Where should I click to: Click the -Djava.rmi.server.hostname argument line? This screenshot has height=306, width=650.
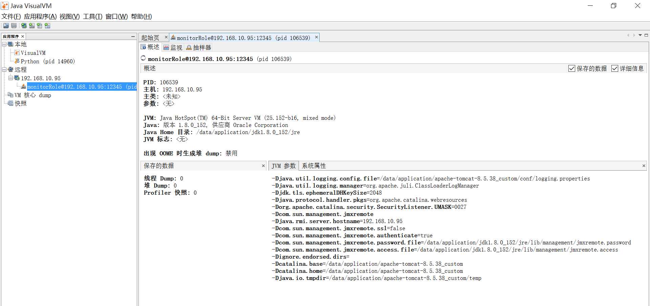337,221
